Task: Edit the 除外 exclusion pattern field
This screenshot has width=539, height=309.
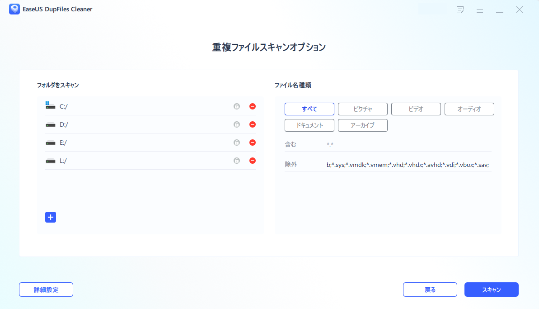Action: 407,165
